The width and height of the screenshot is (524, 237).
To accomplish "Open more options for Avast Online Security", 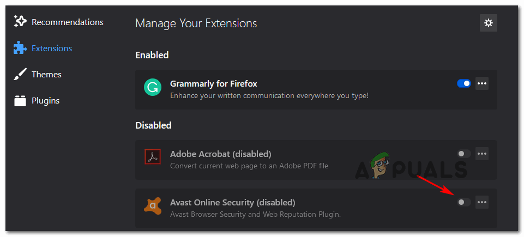I will click(x=482, y=202).
